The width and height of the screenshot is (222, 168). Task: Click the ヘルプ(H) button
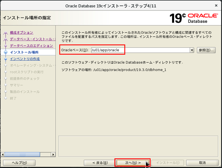pyautogui.click(x=19, y=163)
